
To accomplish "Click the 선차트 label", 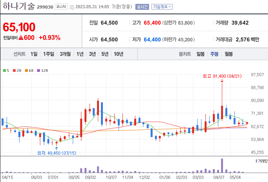I will pyautogui.click(x=19, y=54).
